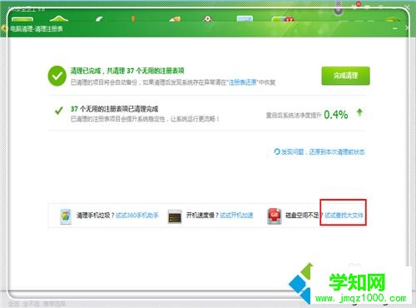The image size is (416, 308).
Task: Click the 清理已完成，共清理 37 个无用的注册表项 heading
Action: 127,71
